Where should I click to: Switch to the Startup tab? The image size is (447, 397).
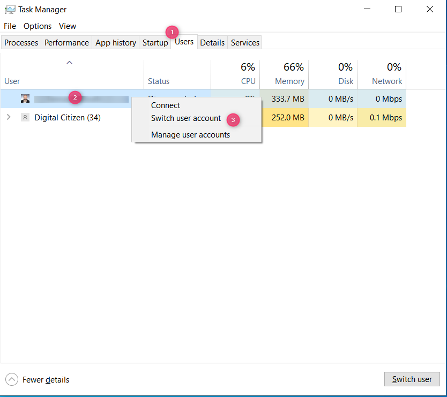click(x=155, y=42)
